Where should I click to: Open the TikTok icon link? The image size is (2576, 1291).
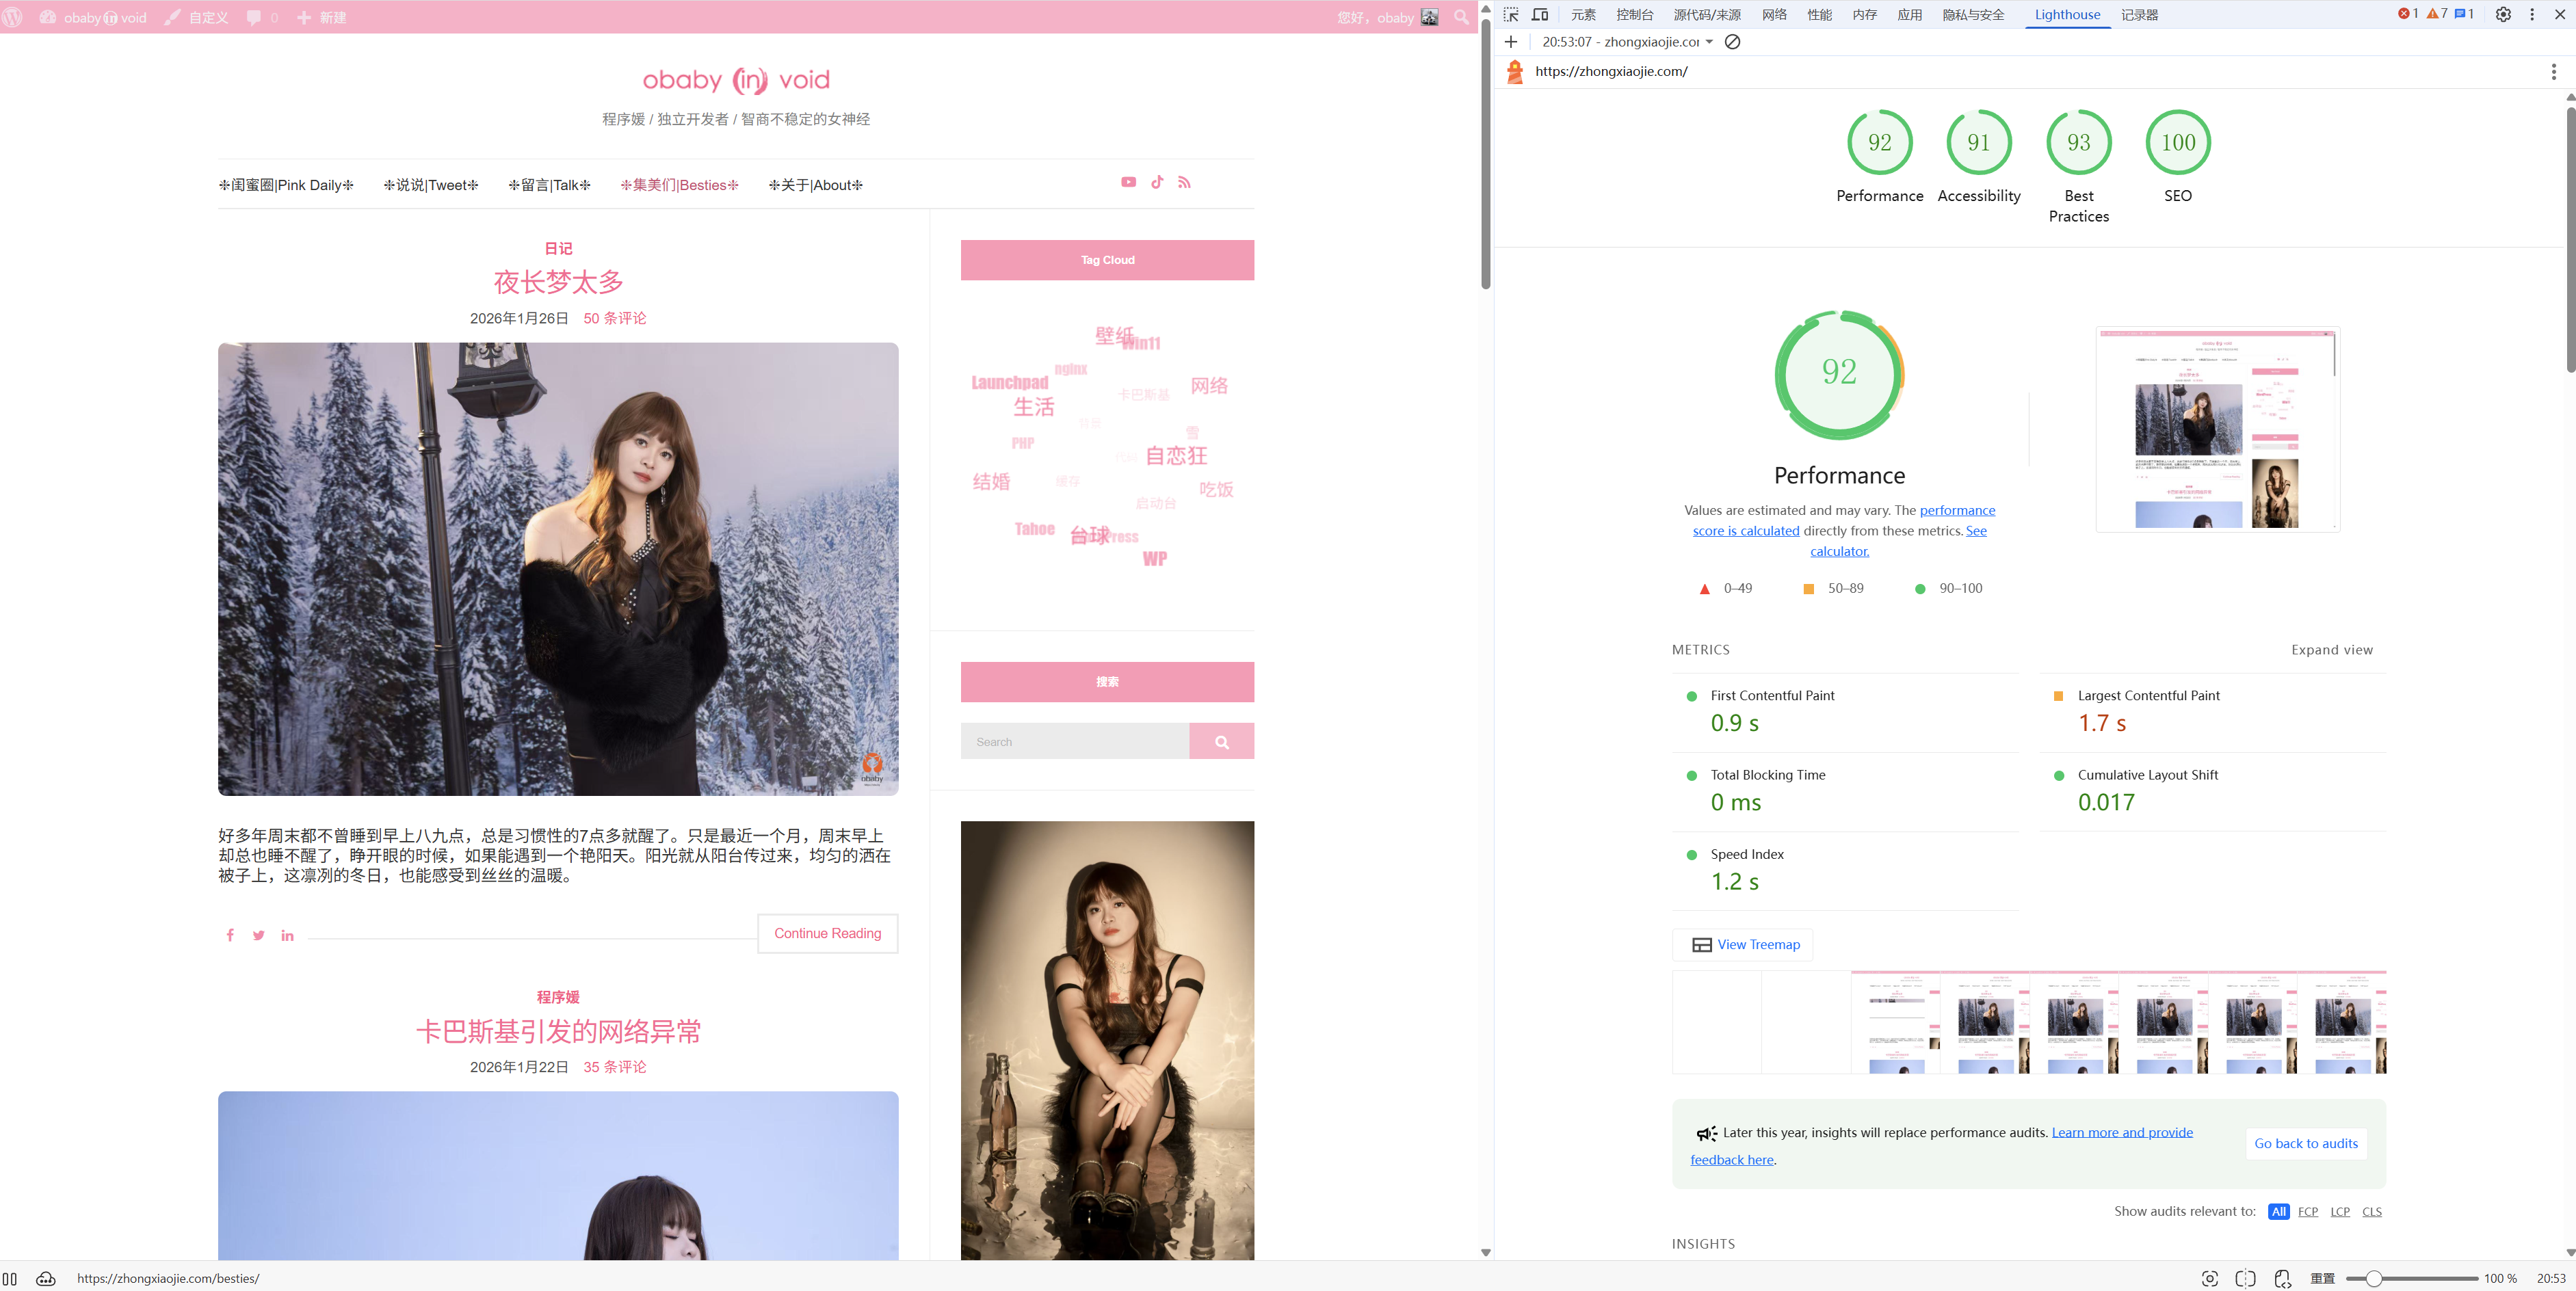coord(1157,182)
